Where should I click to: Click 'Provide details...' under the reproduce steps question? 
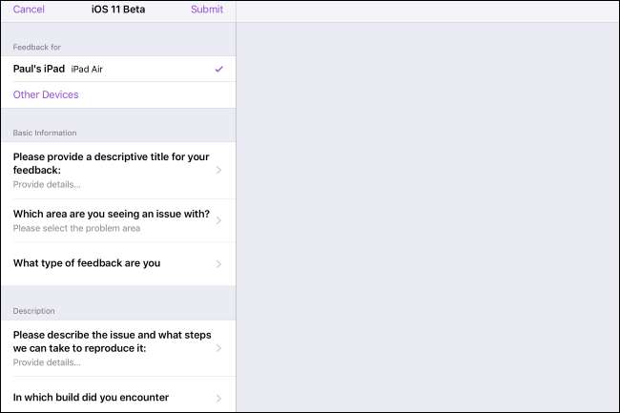[x=47, y=362]
